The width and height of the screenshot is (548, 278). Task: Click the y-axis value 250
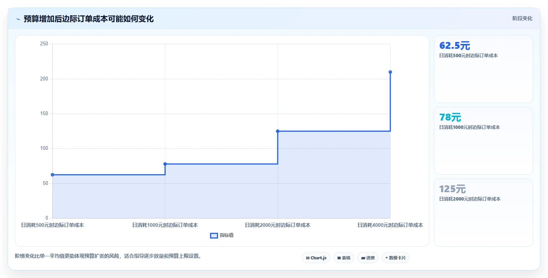[44, 44]
